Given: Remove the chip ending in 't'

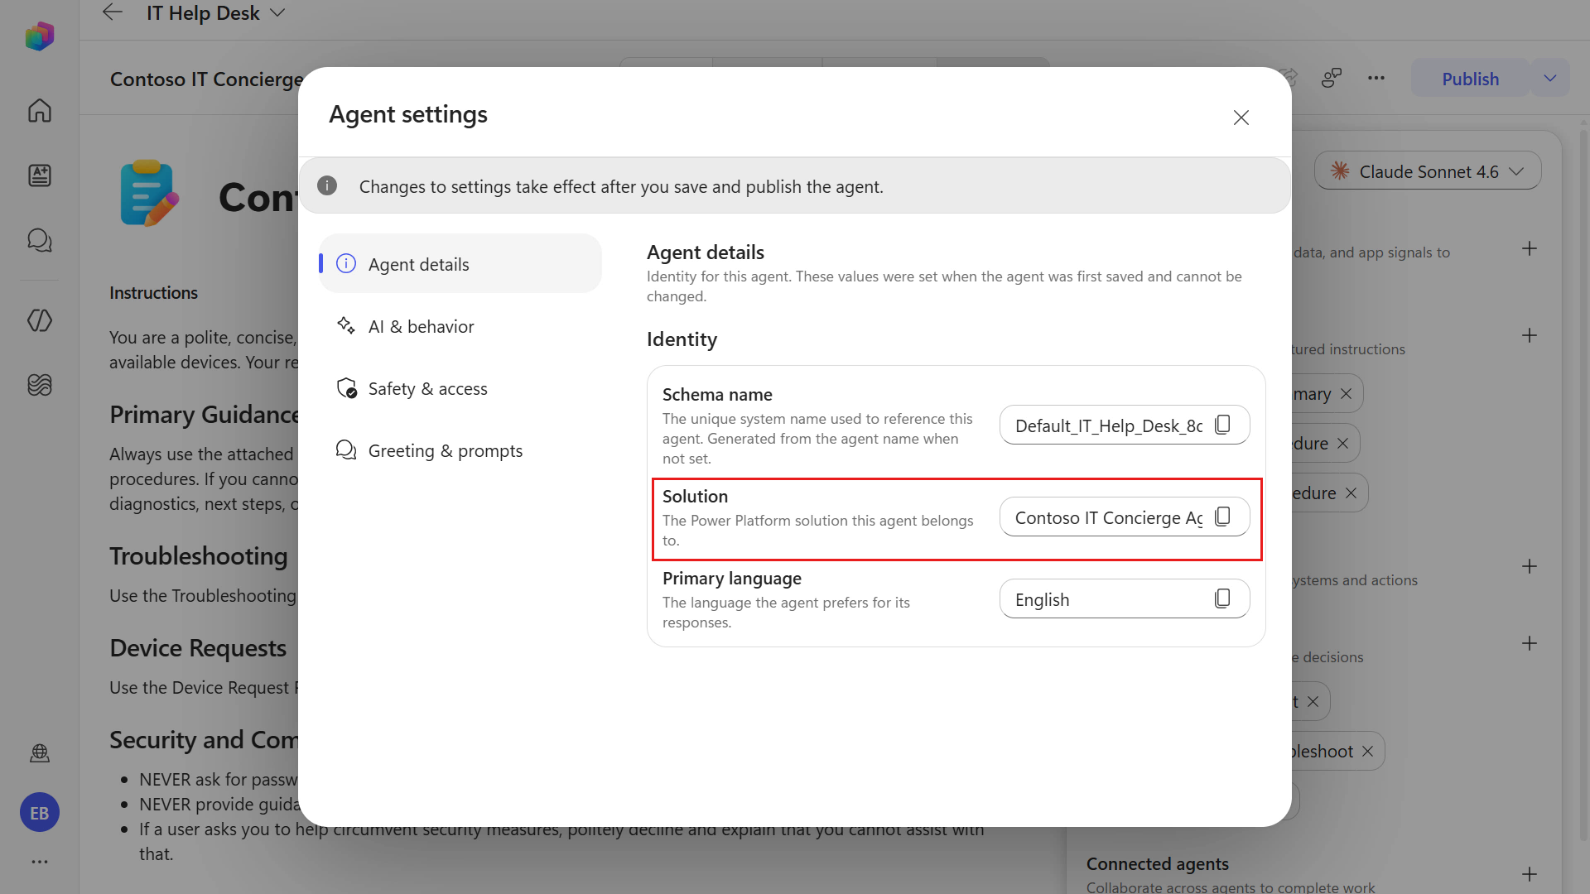Looking at the screenshot, I should [x=1313, y=702].
